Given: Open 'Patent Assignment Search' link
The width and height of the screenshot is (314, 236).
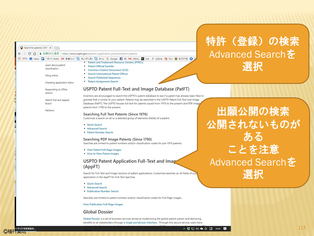Looking at the screenshot, I should point(103,81).
